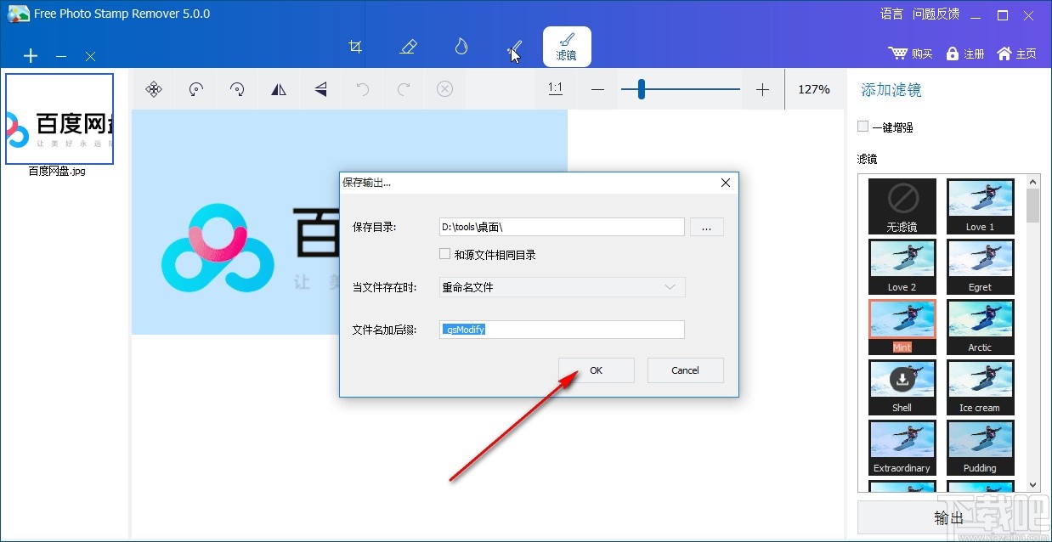Viewport: 1052px width, 542px height.
Task: Select the Crop tool
Action: [x=355, y=47]
